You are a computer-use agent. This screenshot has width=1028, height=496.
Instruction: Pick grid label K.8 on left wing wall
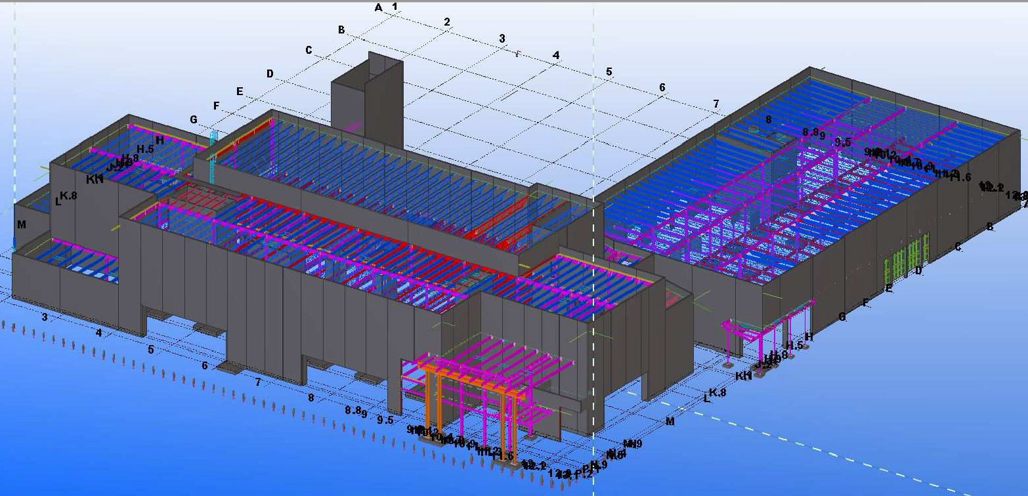[68, 196]
